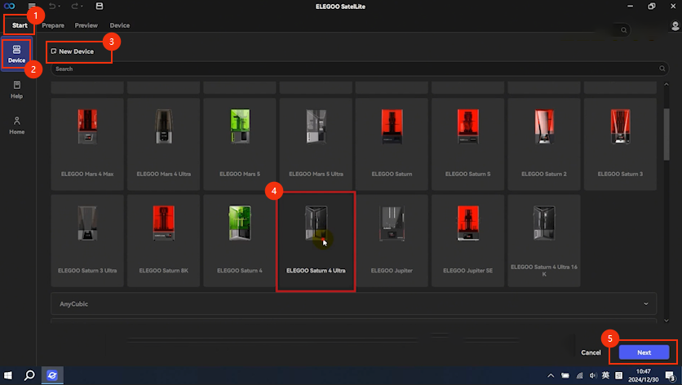682x385 pixels.
Task: Click the scroll down arrow of device list
Action: pos(666,321)
